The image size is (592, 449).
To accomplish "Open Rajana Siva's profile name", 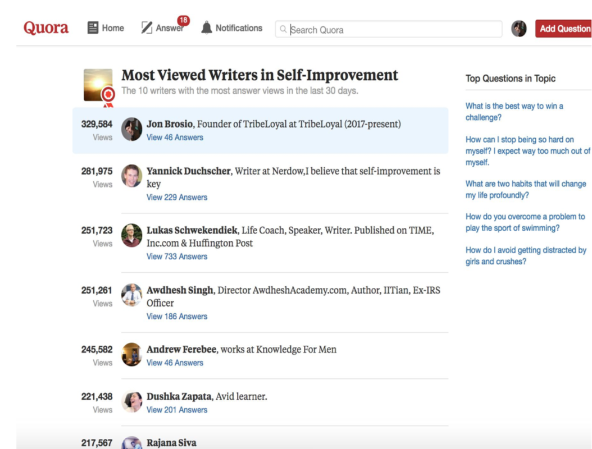I will click(x=171, y=443).
